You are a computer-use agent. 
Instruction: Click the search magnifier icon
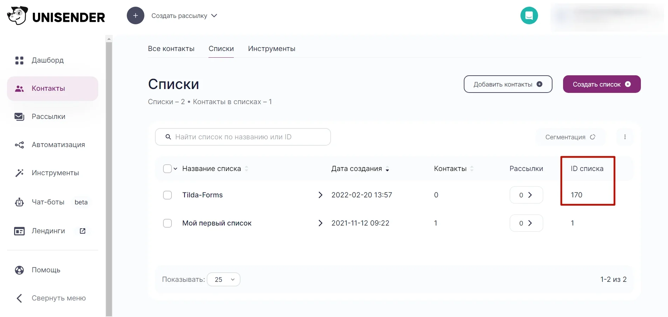coord(168,137)
